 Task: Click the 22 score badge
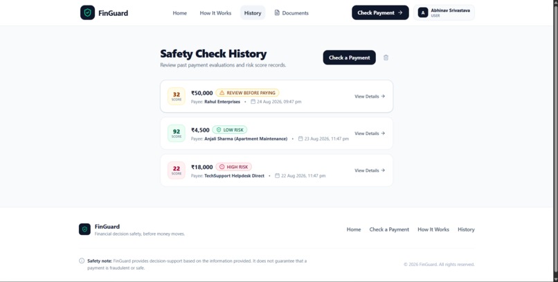click(177, 170)
